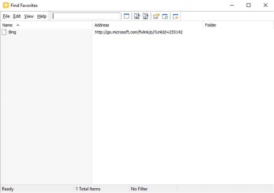Viewport: 274px width, 193px height.
Task: Click the refresh window toolbar icon
Action: pyautogui.click(x=165, y=16)
